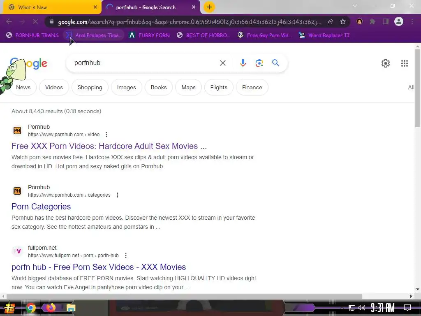Open the BEST OF HORRO... bookmark

204,35
